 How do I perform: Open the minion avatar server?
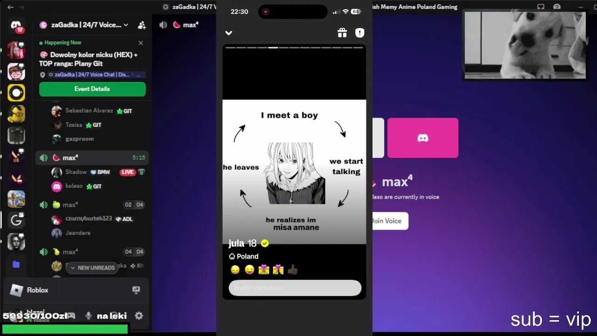click(x=16, y=114)
